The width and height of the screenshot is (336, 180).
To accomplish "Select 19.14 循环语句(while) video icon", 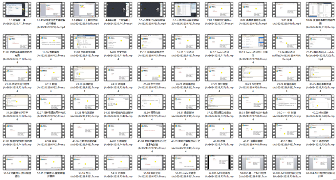I will [x=286, y=42].
